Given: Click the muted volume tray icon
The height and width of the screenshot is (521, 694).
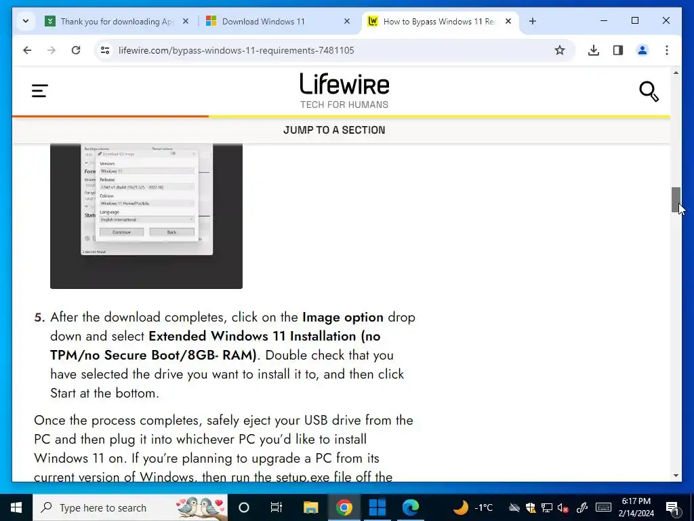Looking at the screenshot, I should point(563,507).
